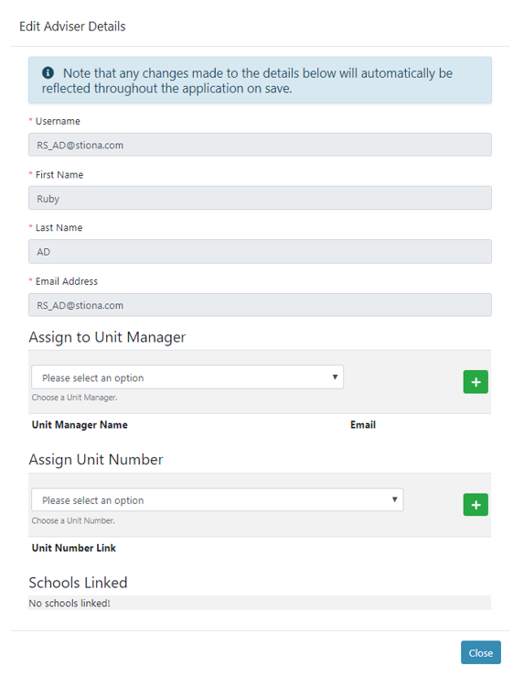Screen dimensions: 524x688
Task: Click the green plus button for Unit Manager
Action: tap(476, 382)
